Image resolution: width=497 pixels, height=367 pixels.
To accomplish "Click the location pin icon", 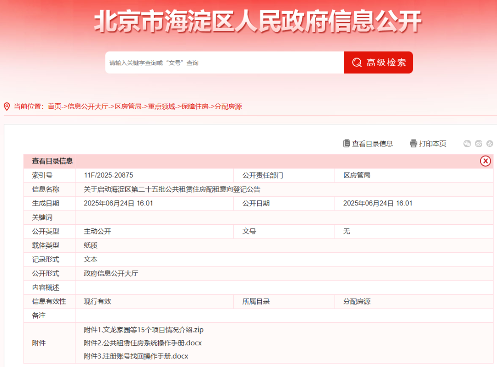I will click(x=6, y=106).
